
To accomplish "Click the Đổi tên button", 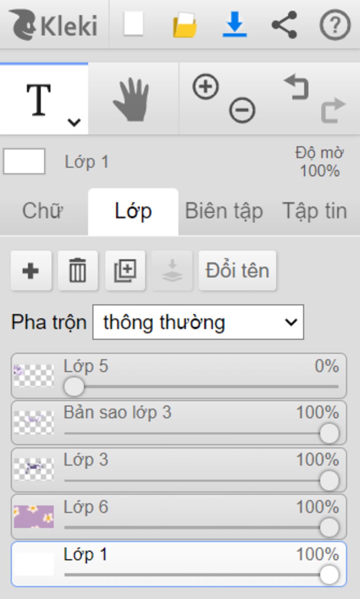I will (237, 270).
